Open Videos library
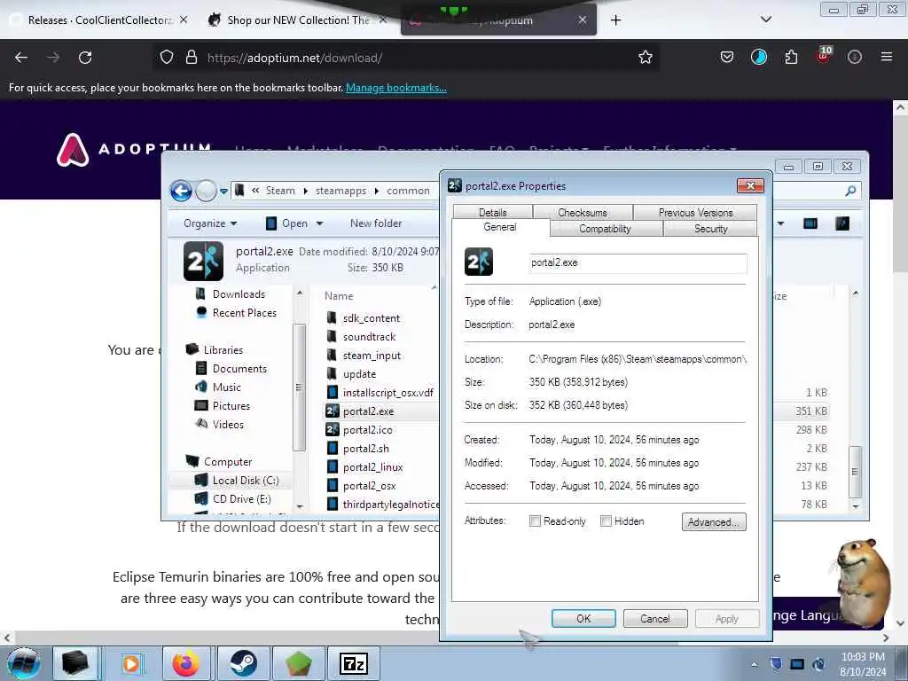This screenshot has width=908, height=681. [228, 425]
